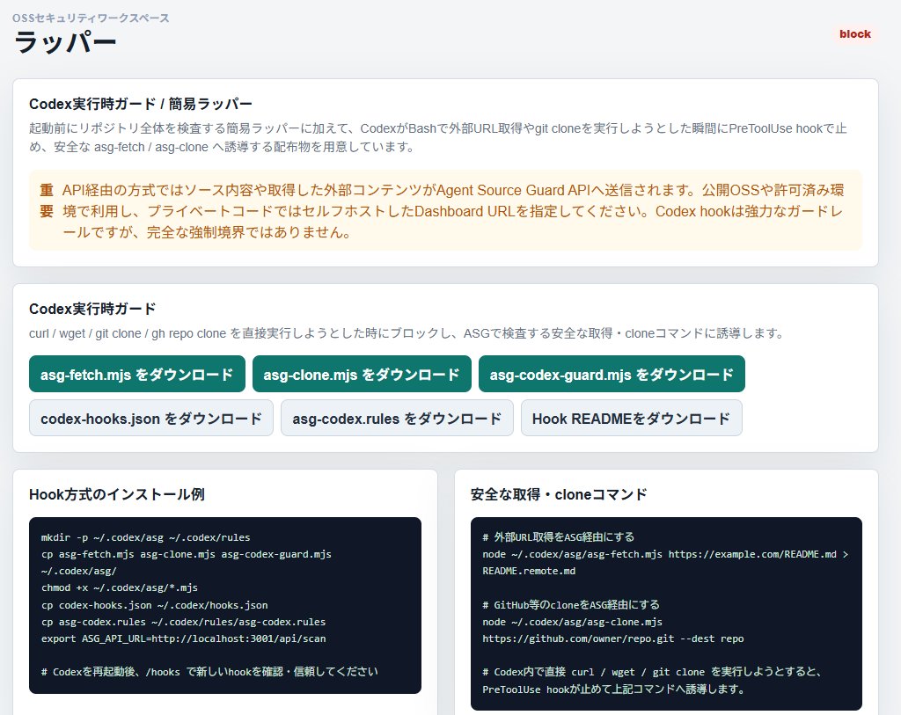Download asg-fetch.mjs file
The image size is (901, 715).
point(136,374)
